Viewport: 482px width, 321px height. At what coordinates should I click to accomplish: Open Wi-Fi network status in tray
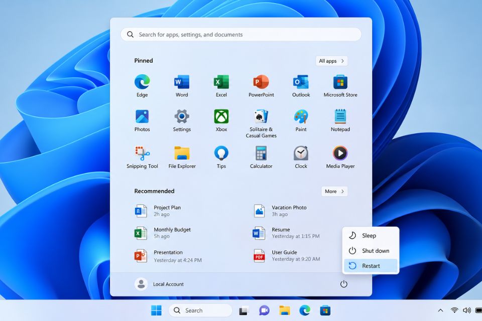coord(454,310)
